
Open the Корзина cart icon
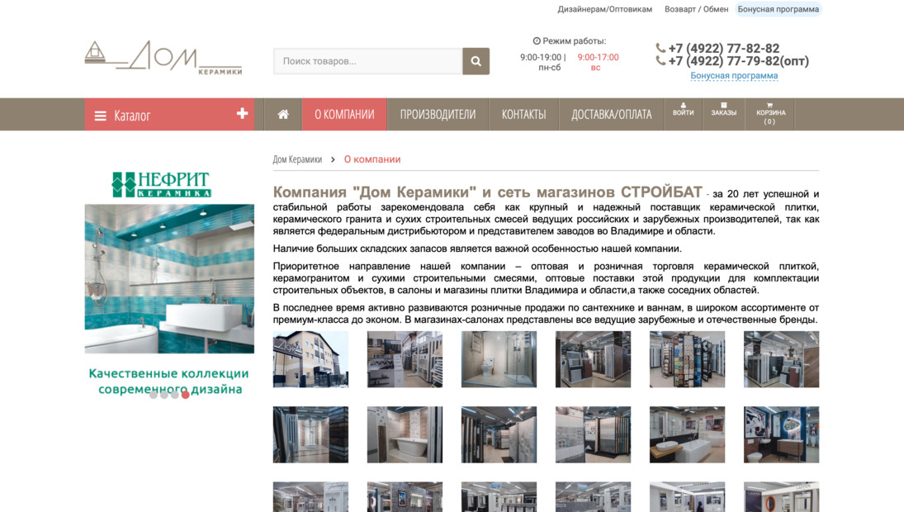click(769, 114)
